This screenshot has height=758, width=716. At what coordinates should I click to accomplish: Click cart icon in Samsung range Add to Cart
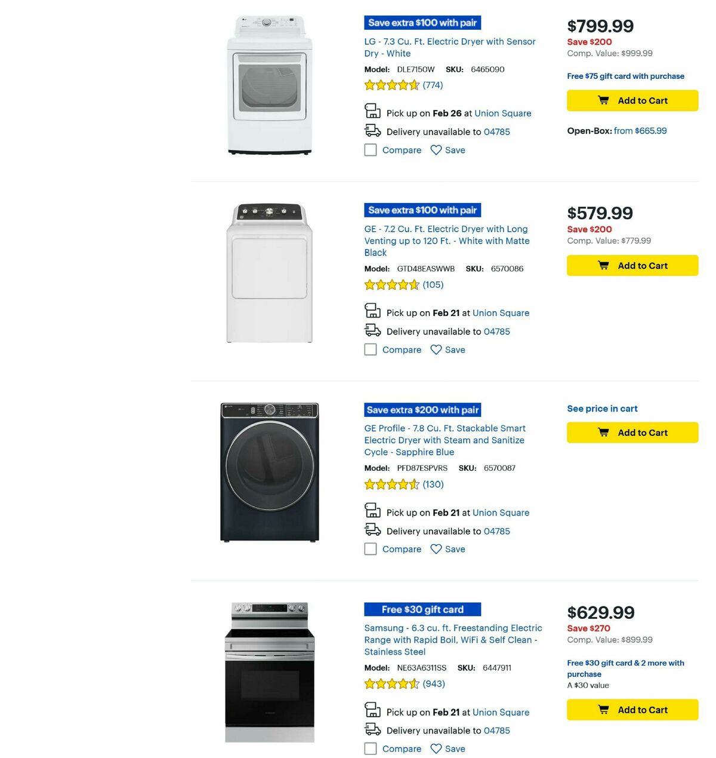coord(604,710)
